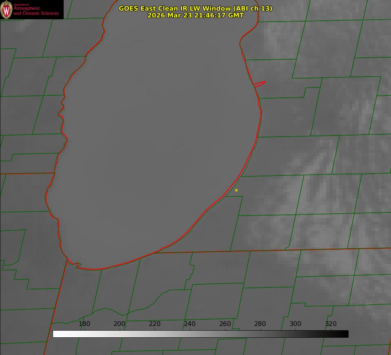391x355 pixels.
Task: Click the timestamp '2026 Mar 23 21:46:17 GMT'
Action: pyautogui.click(x=196, y=15)
